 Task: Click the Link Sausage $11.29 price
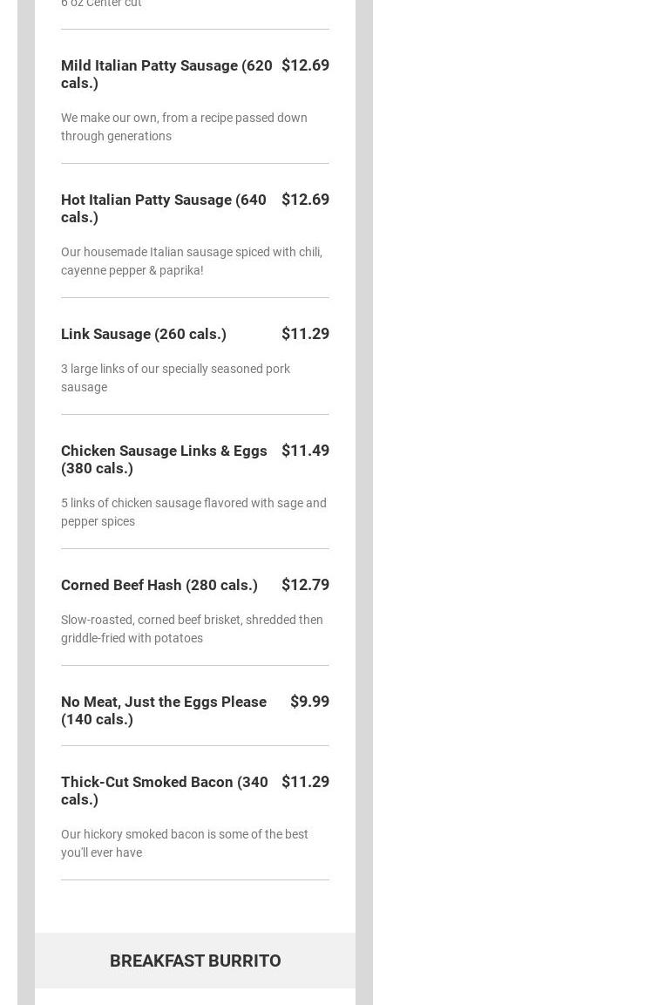click(305, 334)
